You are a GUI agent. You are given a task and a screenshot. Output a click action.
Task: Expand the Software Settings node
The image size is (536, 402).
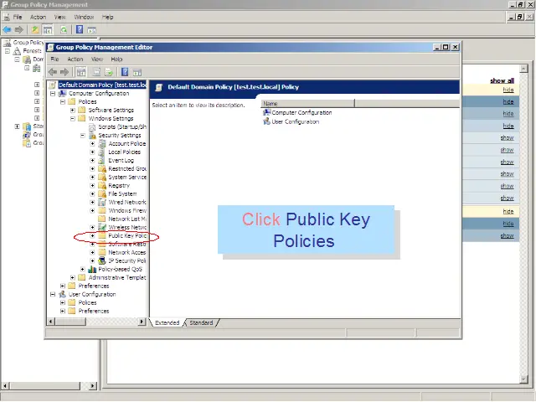click(72, 110)
